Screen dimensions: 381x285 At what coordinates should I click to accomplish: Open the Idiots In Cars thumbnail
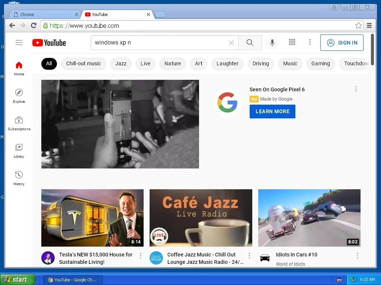pyautogui.click(x=309, y=218)
